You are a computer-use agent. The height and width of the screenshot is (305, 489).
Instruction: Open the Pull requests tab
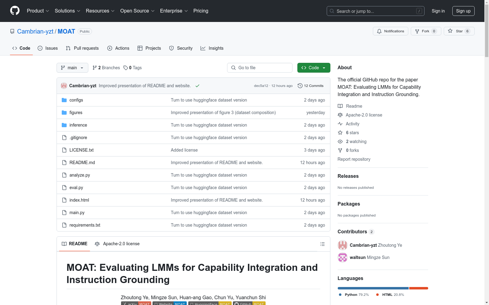(82, 48)
